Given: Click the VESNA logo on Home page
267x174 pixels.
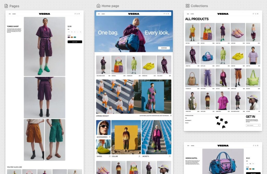Looking at the screenshot, I should (x=134, y=14).
